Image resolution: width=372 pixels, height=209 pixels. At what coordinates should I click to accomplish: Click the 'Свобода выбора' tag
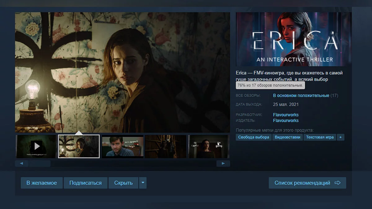pyautogui.click(x=254, y=137)
